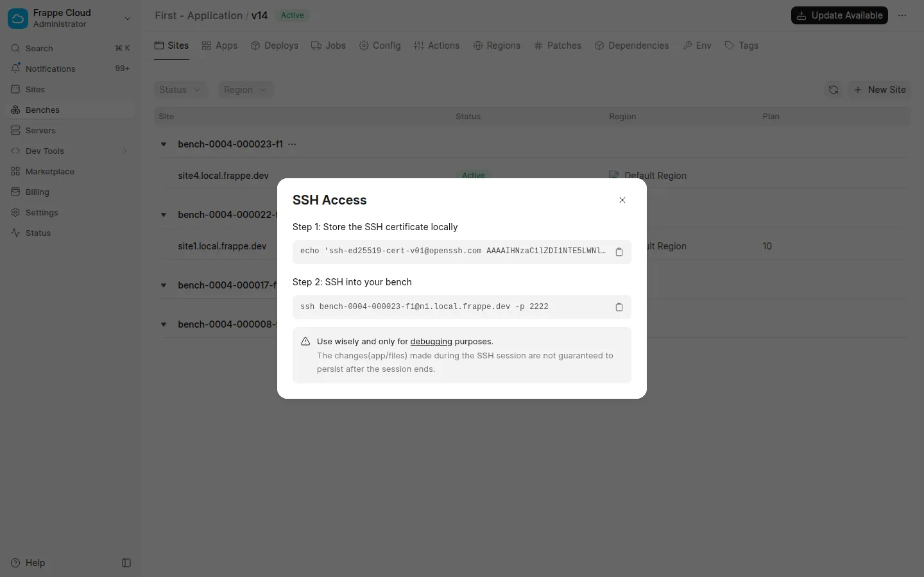Open the Region filter dropdown

click(x=246, y=90)
